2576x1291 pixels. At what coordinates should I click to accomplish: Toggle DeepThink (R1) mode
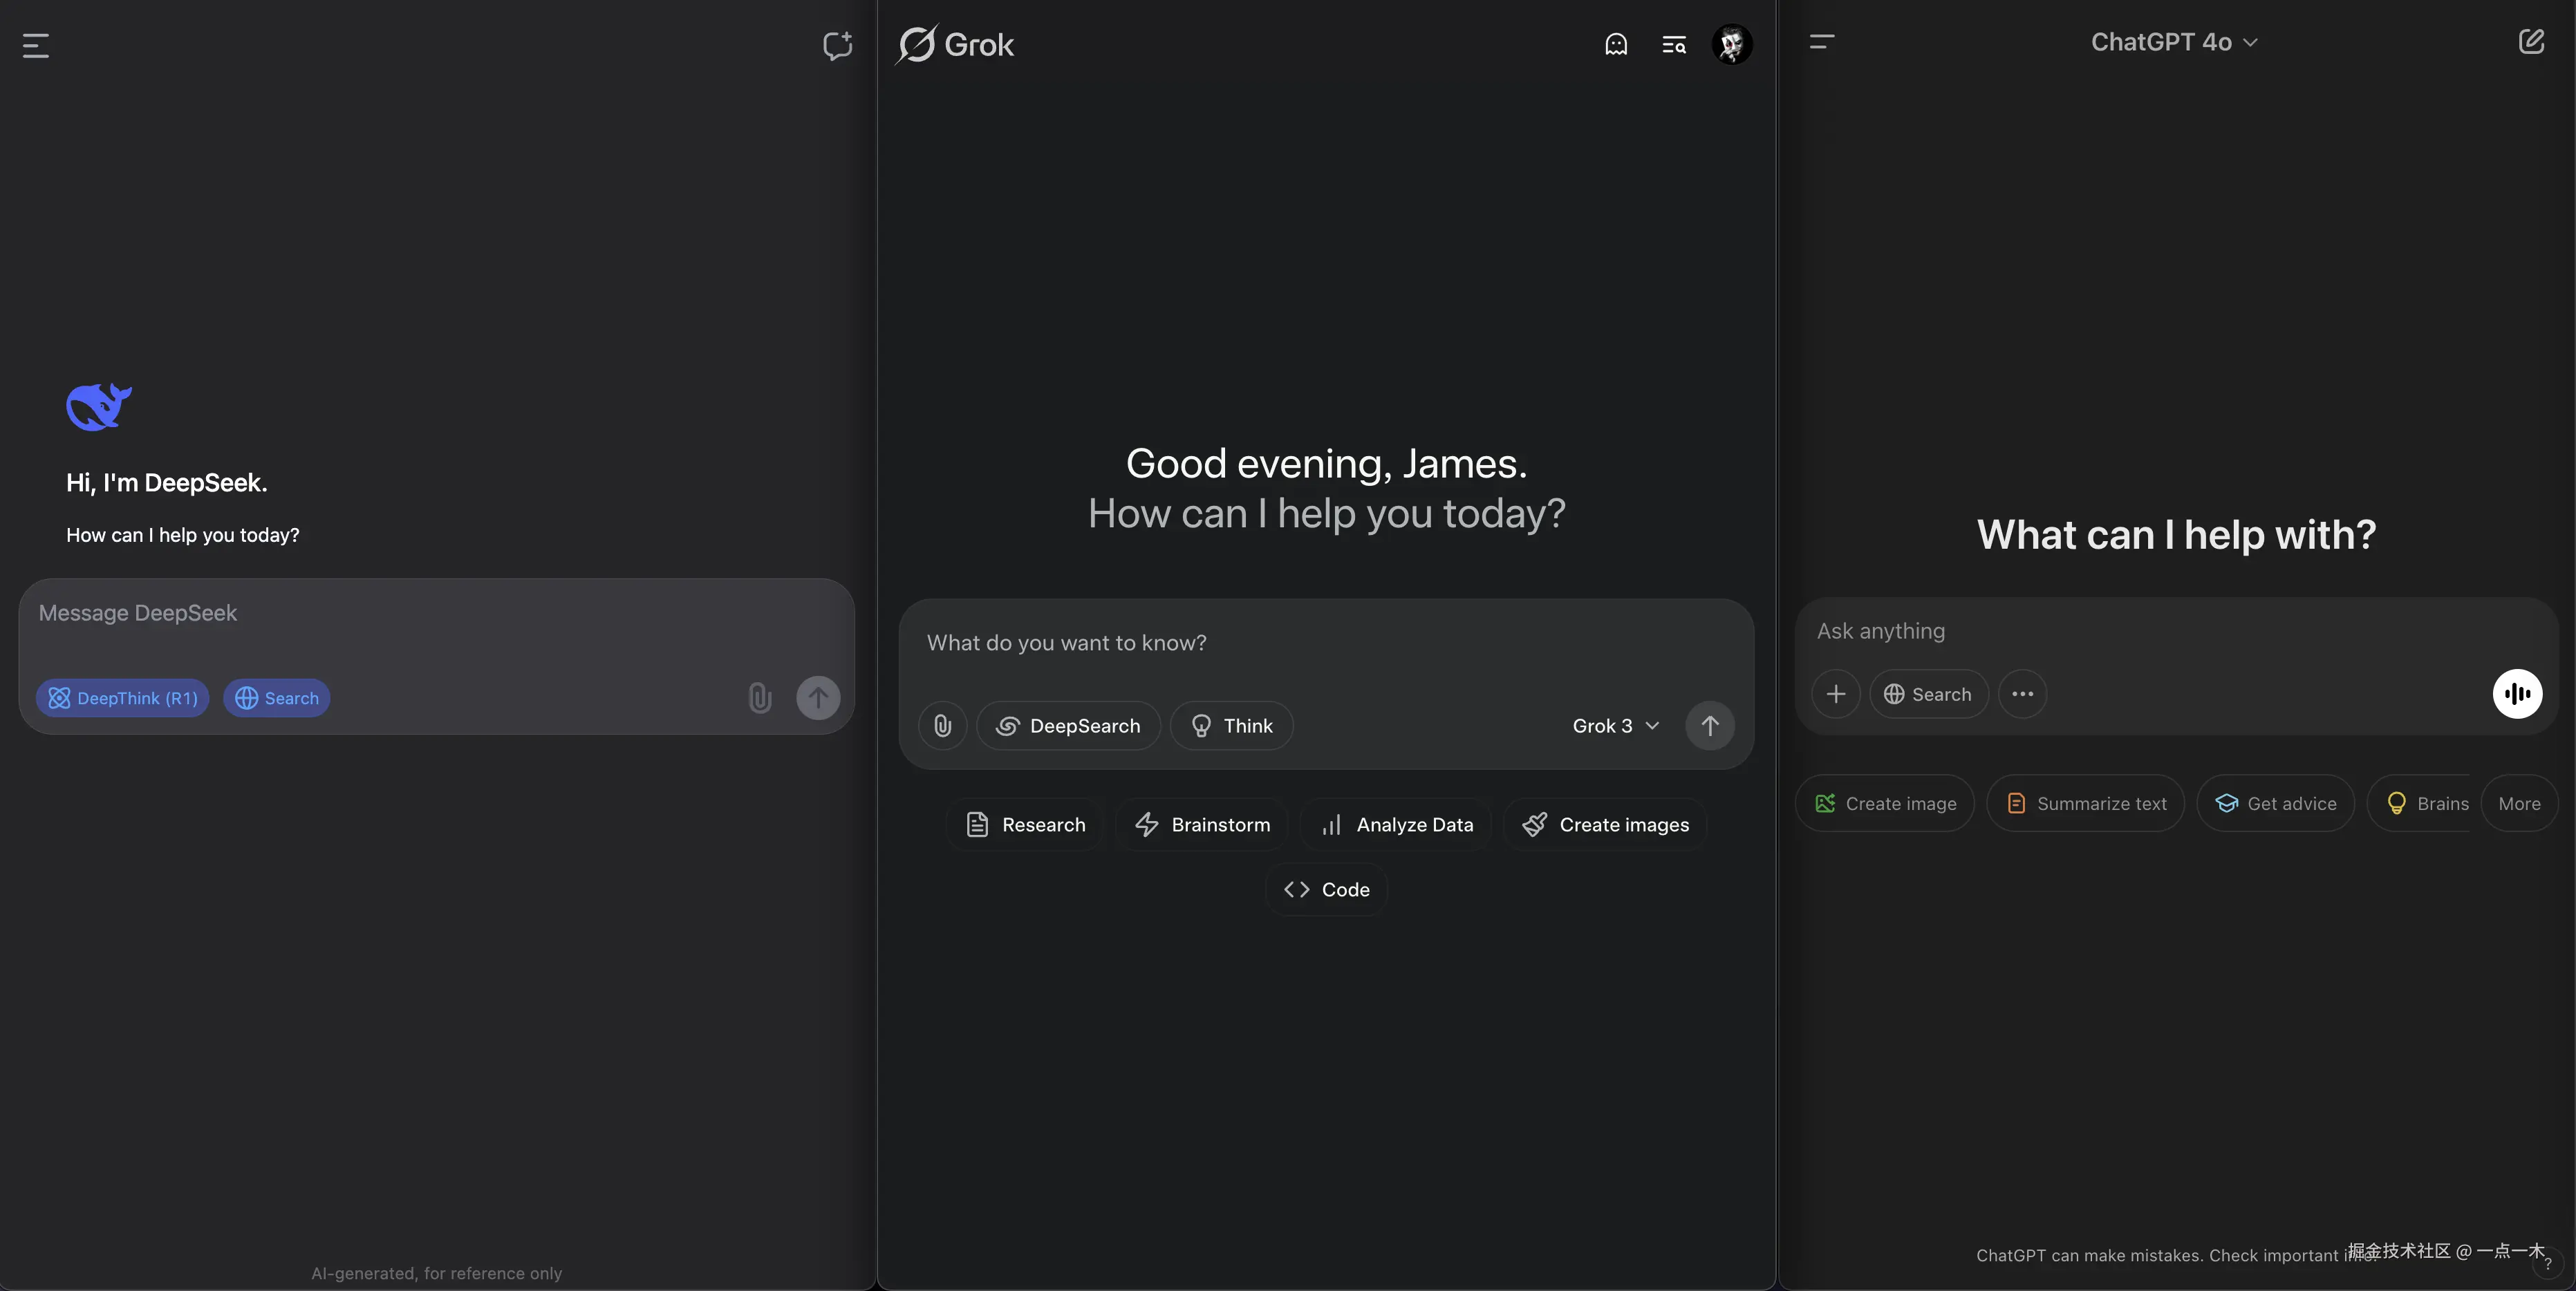[x=123, y=698]
